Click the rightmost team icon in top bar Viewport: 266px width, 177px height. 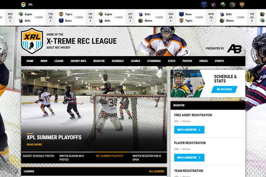click(x=242, y=4)
